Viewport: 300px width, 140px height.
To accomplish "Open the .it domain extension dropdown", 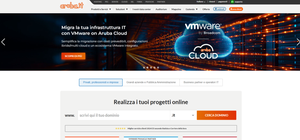I will [x=183, y=115].
